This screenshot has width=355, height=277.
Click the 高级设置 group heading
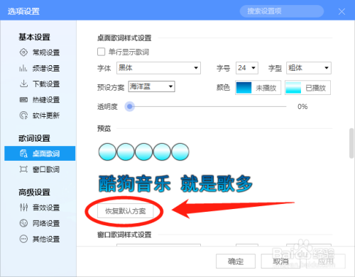(34, 192)
